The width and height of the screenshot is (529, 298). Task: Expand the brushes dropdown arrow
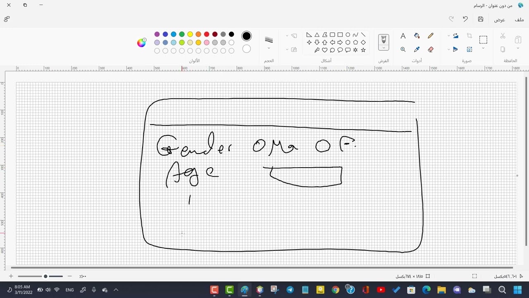(x=384, y=48)
